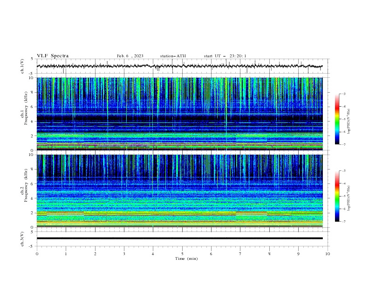
Task: Click the "Time (min)" axis label
Action: click(x=186, y=258)
